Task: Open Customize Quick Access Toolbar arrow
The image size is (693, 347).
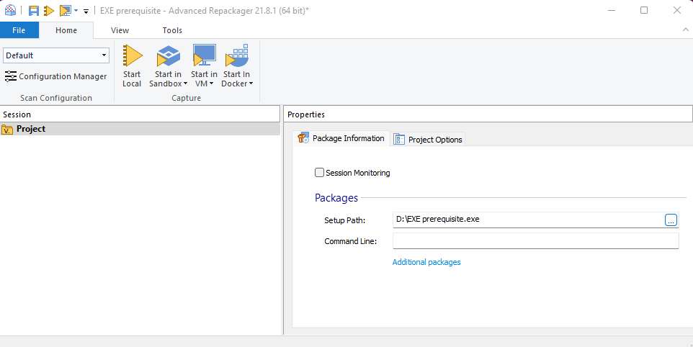Action: coord(86,11)
